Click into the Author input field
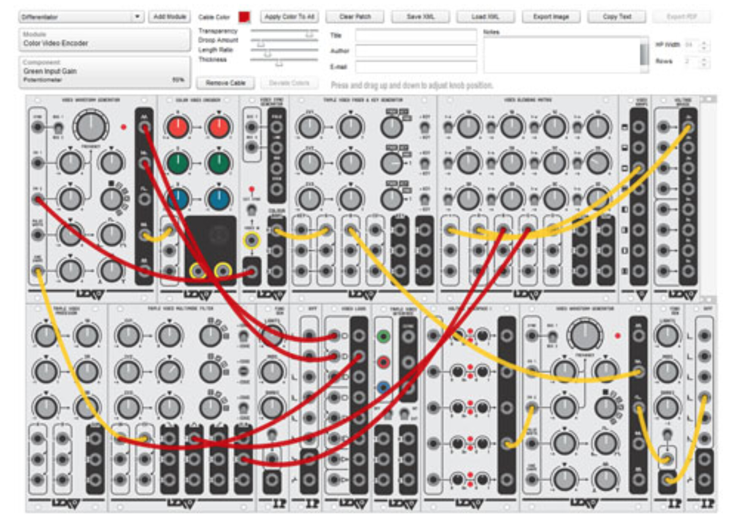Image resolution: width=749 pixels, height=521 pixels. coord(416,51)
